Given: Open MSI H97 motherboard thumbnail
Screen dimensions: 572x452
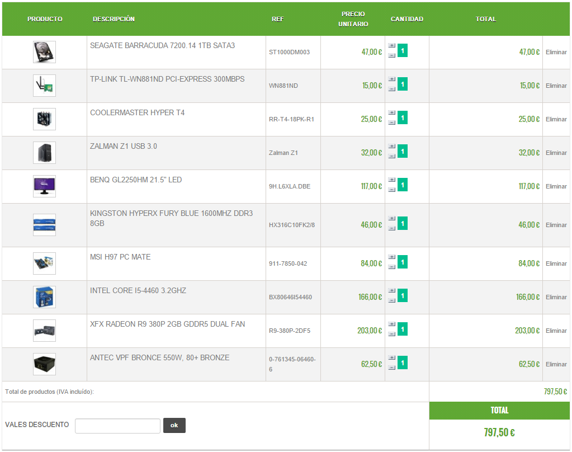Looking at the screenshot, I should [x=45, y=263].
